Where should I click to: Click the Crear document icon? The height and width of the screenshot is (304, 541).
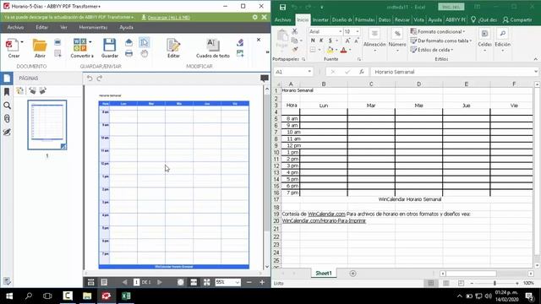pyautogui.click(x=14, y=48)
